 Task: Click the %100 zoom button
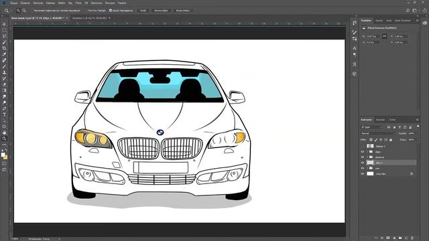coord(143,11)
